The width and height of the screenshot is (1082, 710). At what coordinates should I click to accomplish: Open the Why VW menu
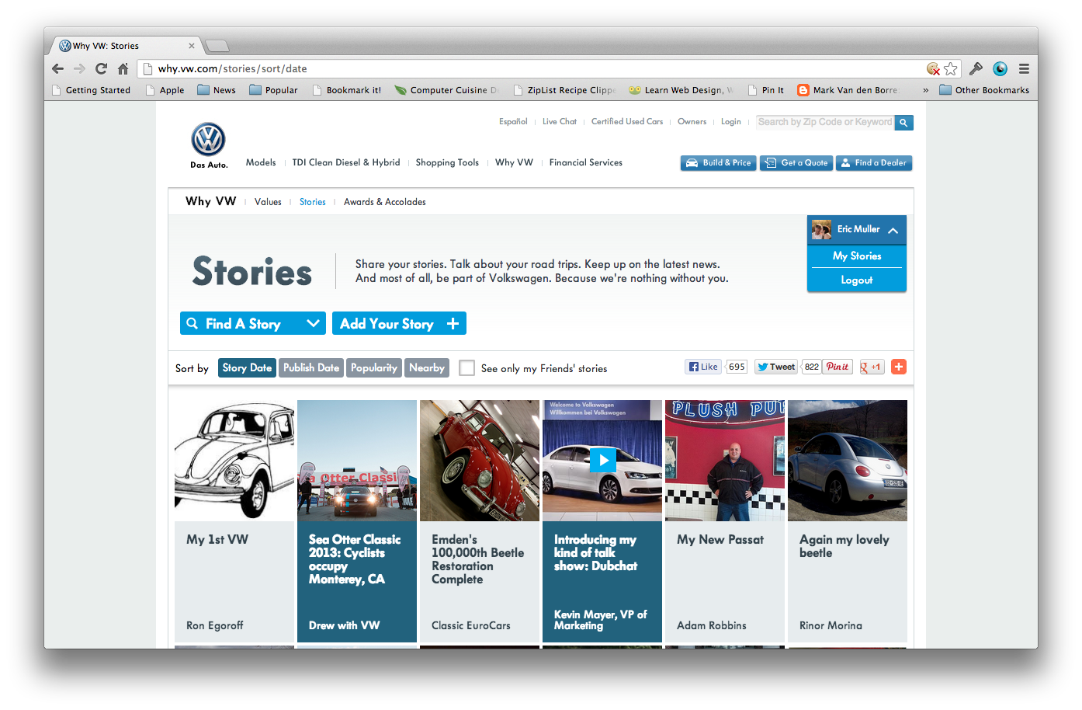(514, 162)
